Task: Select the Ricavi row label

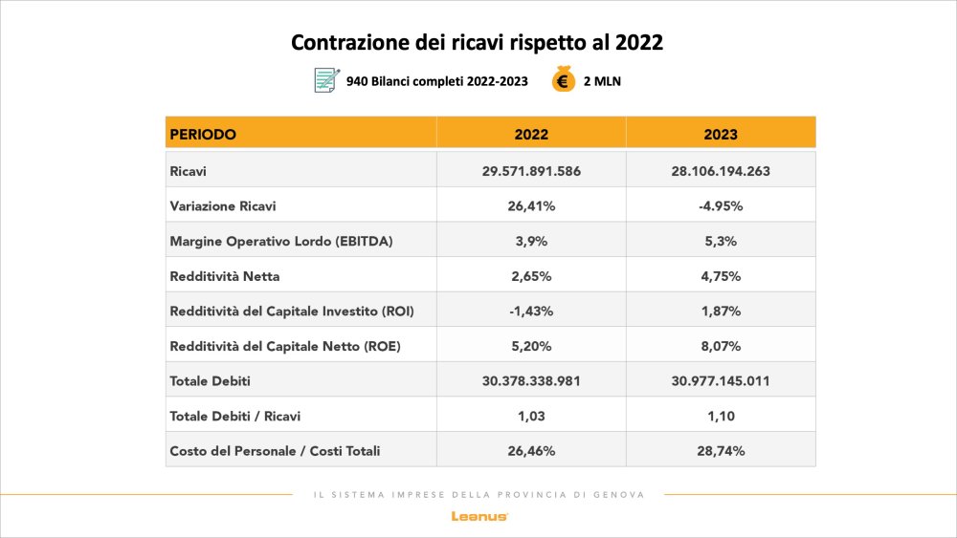Action: pyautogui.click(x=189, y=171)
